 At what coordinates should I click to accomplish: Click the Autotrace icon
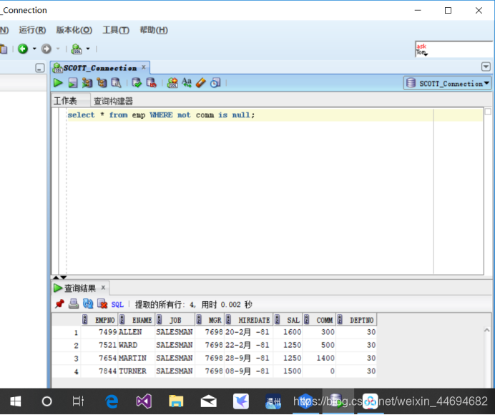102,83
